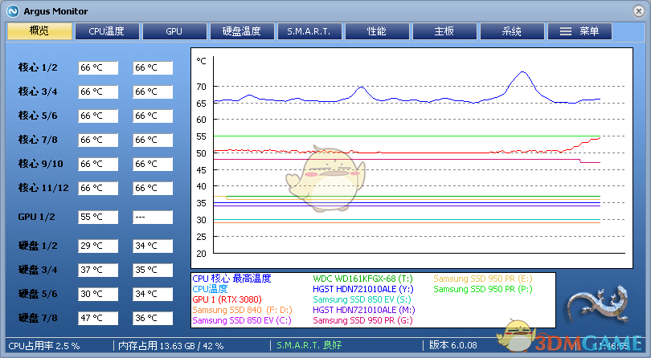
Task: Switch to the 硬盘温度 tab
Action: [242, 31]
